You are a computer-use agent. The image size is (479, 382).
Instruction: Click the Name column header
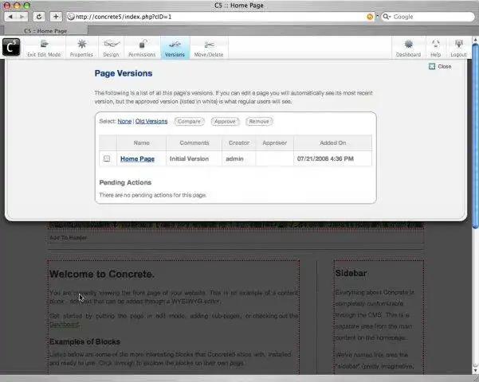click(141, 142)
